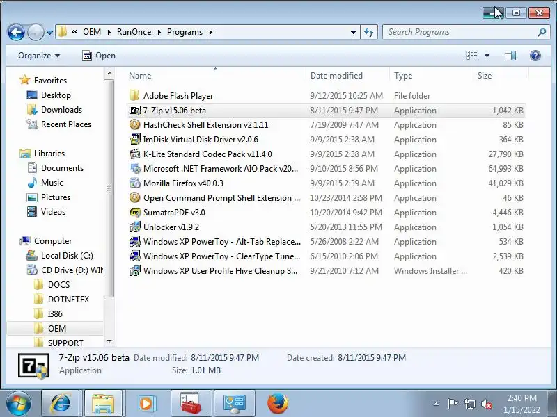557x417 pixels.
Task: Select the HashCheck Shell Extension installer icon
Action: pos(134,125)
